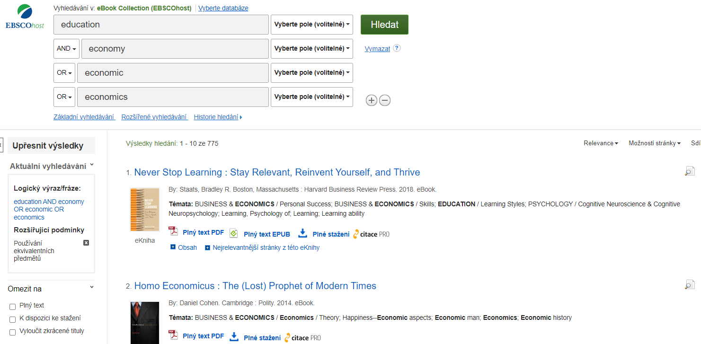Open preview icon for Never Stop Learning
This screenshot has width=701, height=344.
click(690, 171)
